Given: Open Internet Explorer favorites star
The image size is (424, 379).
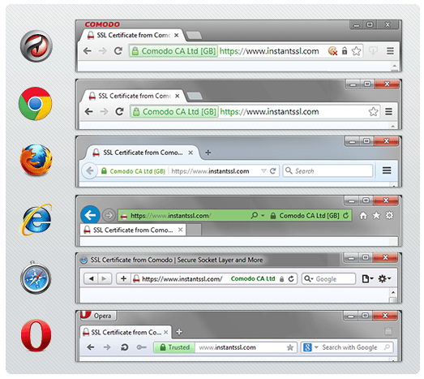Looking at the screenshot, I should click(x=376, y=216).
